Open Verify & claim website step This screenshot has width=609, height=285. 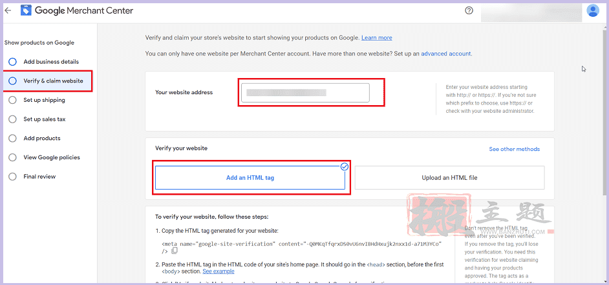tap(53, 81)
